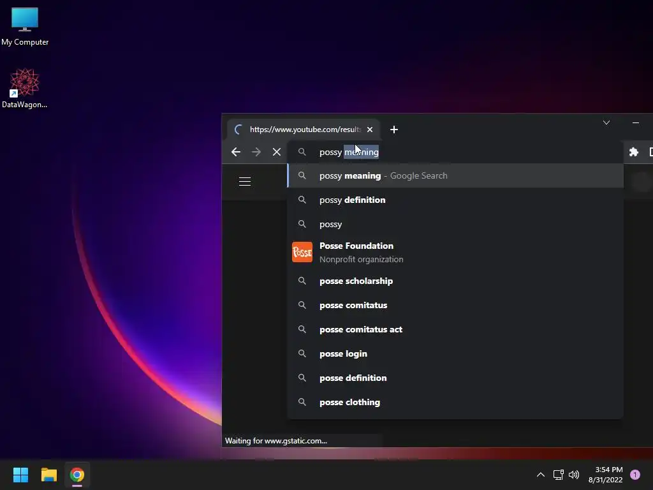
Task: Open YouTube's hamburger guide menu
Action: point(245,182)
